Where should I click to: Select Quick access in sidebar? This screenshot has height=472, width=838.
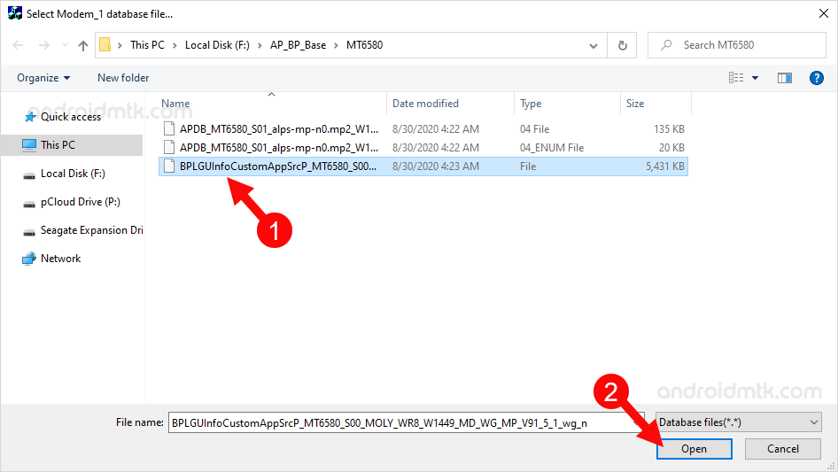tap(71, 117)
